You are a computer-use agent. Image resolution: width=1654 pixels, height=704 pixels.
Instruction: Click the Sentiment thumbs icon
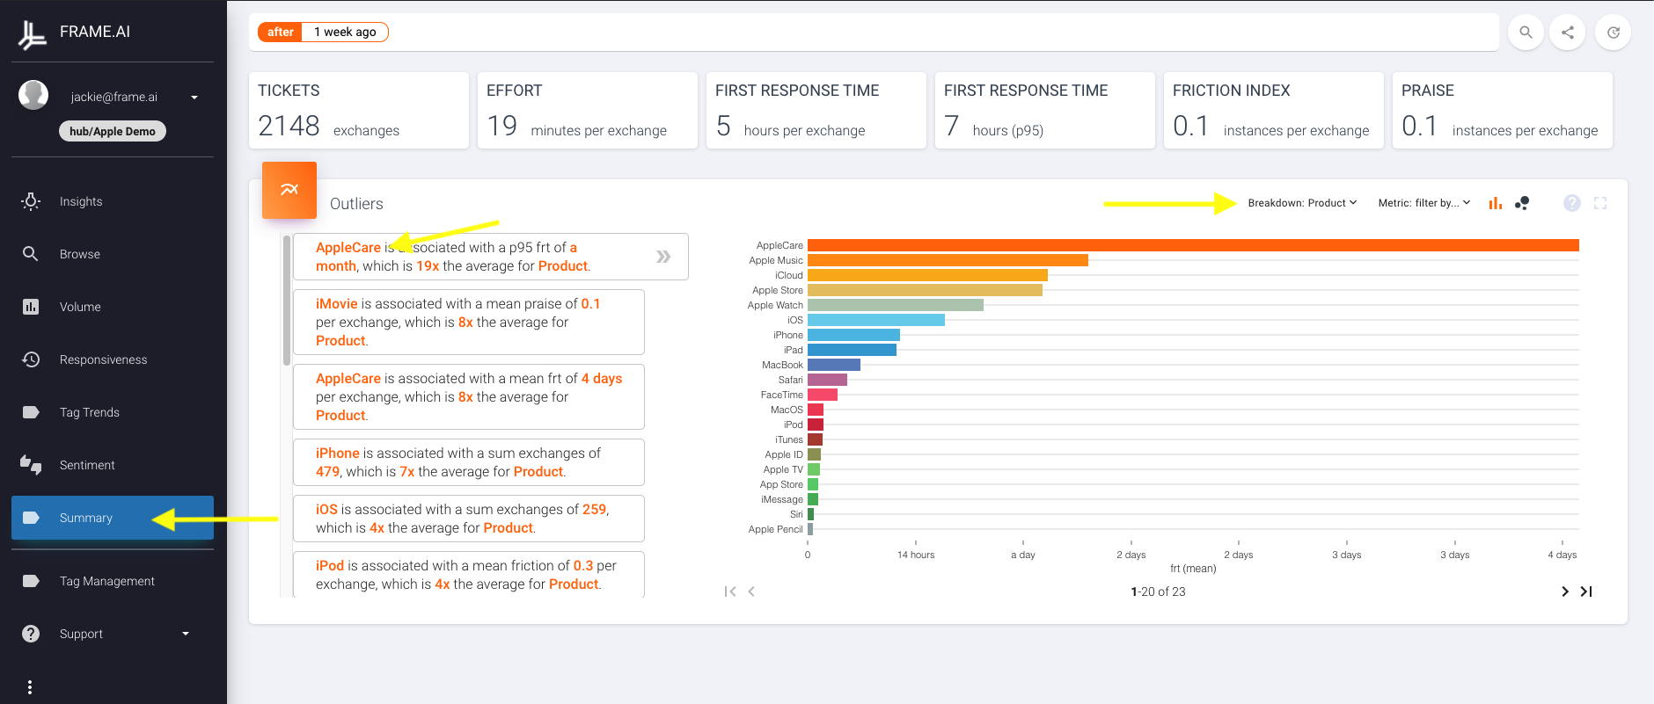31,465
